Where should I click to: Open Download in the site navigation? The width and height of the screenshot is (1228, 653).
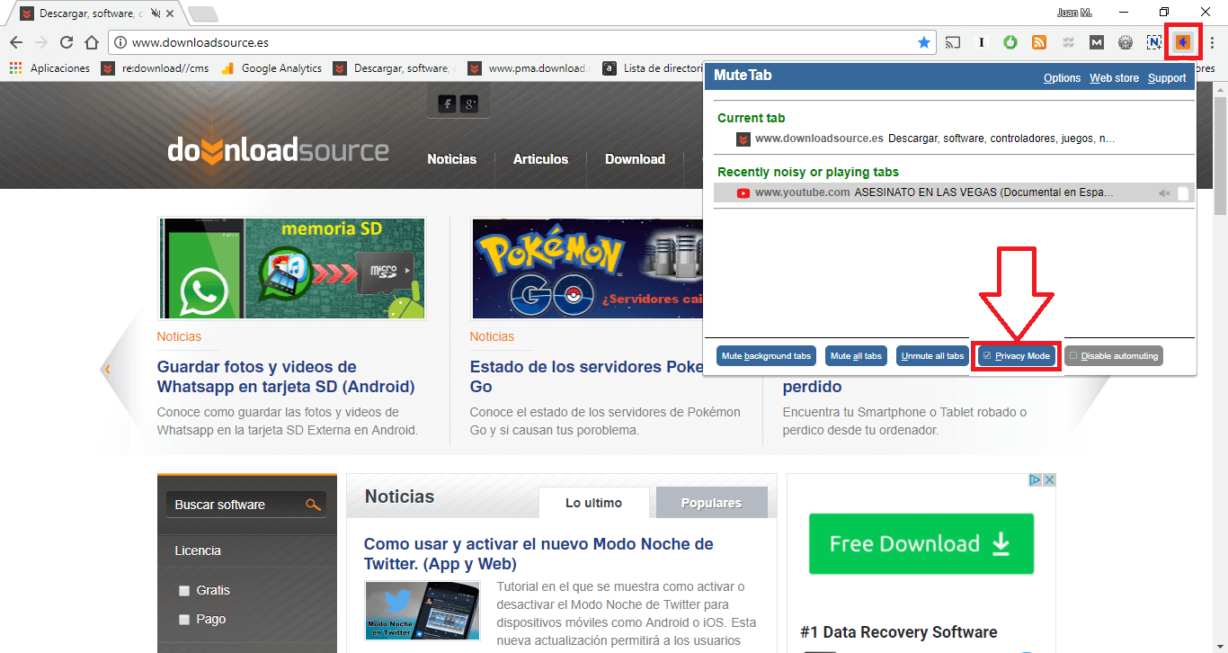[x=636, y=159]
